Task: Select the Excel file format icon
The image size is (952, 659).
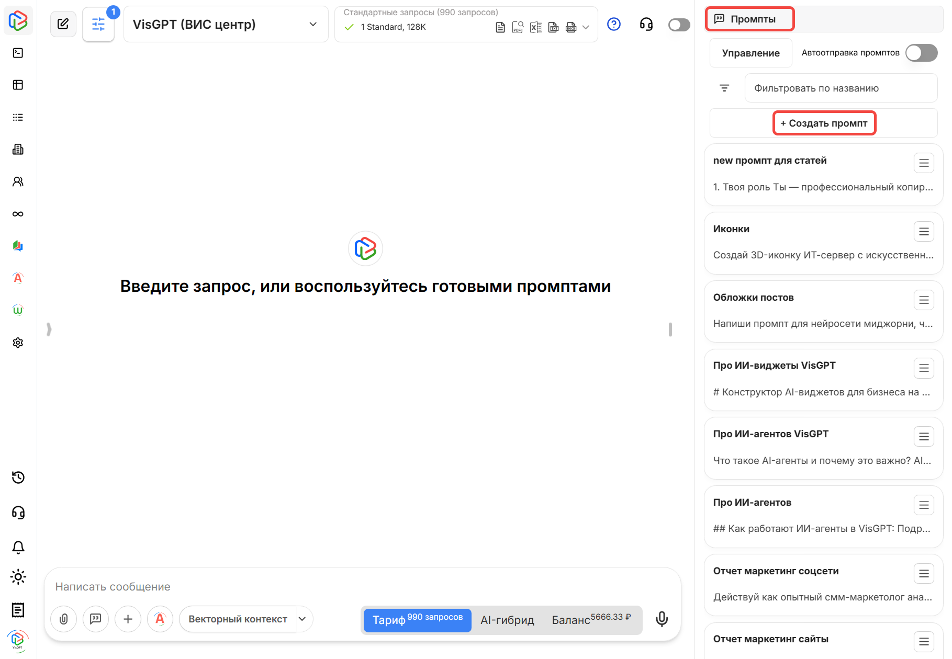Action: (535, 27)
